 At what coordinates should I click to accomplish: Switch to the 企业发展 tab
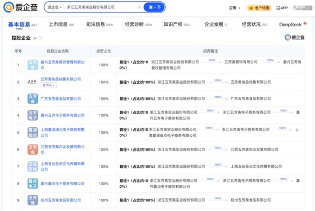(x=216, y=24)
